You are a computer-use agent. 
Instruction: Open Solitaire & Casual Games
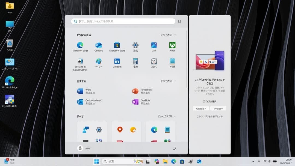[80, 64]
